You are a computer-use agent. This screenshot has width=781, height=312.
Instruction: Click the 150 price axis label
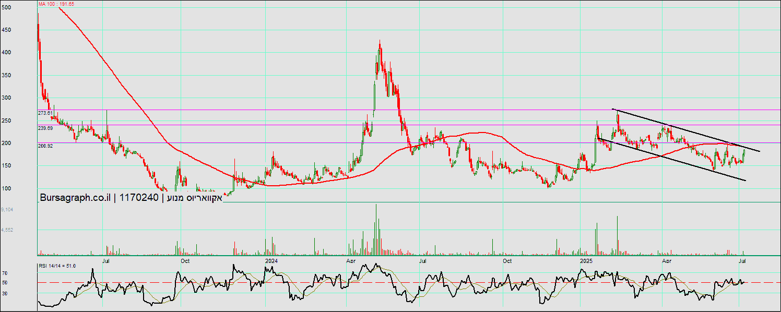pyautogui.click(x=7, y=165)
